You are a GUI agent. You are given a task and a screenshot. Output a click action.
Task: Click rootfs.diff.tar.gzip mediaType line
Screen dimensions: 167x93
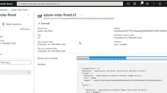point(116,90)
